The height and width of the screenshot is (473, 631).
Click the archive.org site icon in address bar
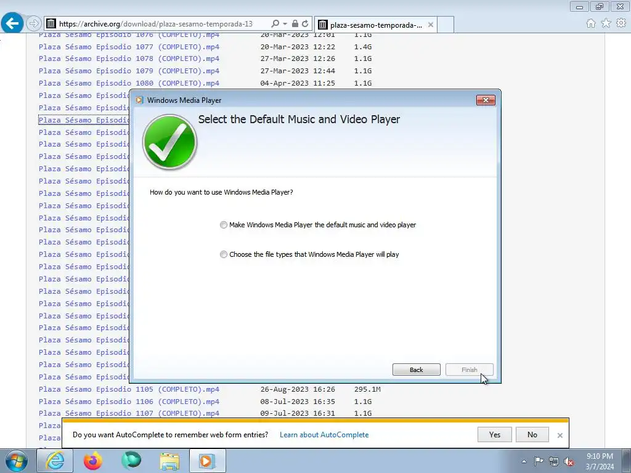pyautogui.click(x=51, y=24)
